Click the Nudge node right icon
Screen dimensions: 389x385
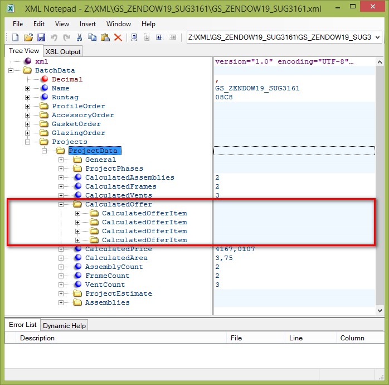tap(172, 37)
